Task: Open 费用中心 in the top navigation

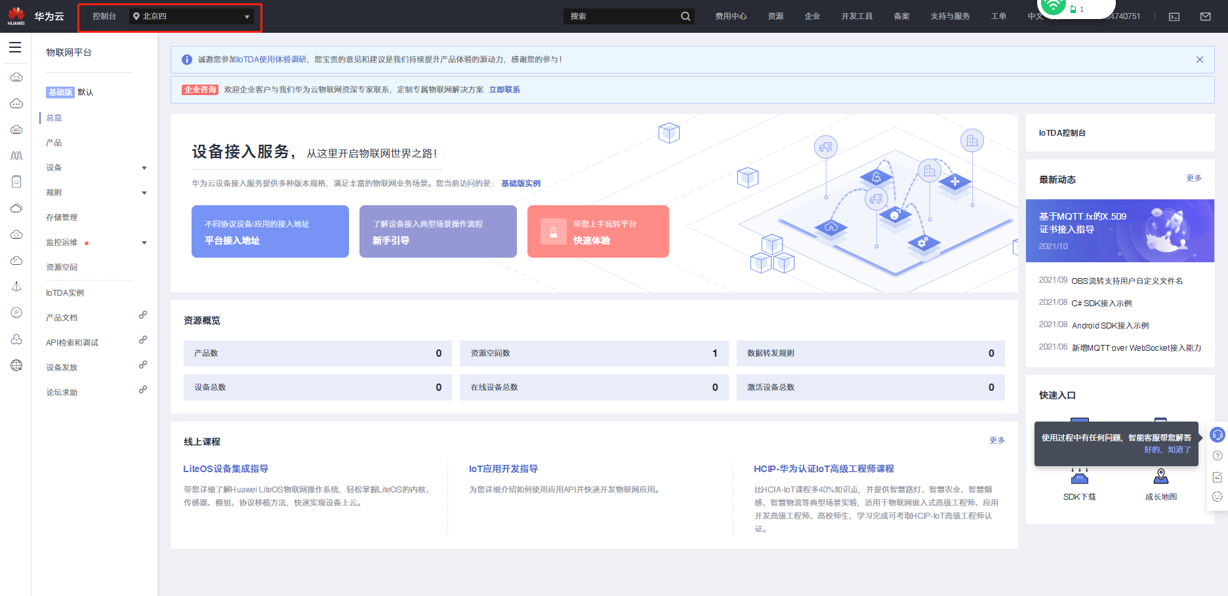Action: (x=731, y=16)
